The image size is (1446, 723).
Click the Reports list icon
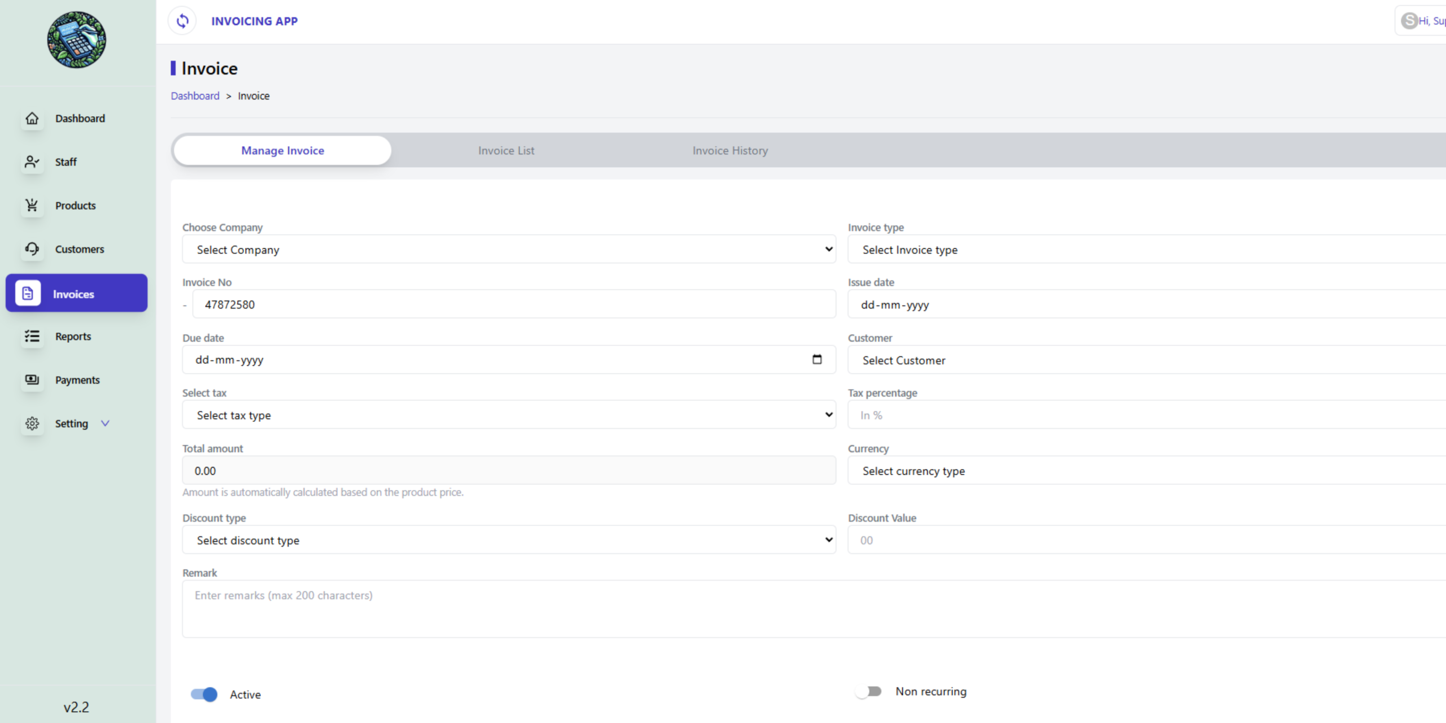coord(32,337)
